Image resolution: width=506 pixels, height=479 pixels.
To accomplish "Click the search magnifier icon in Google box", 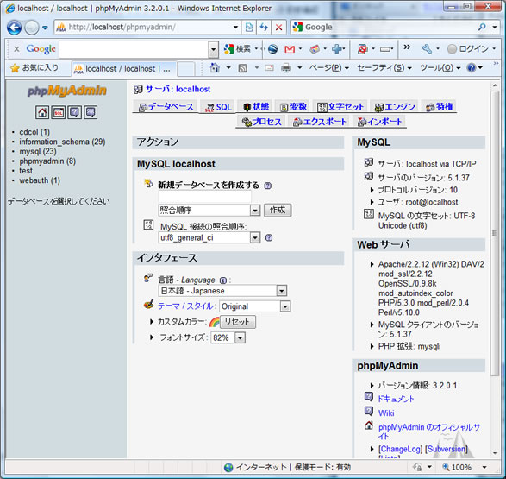I will click(x=482, y=27).
